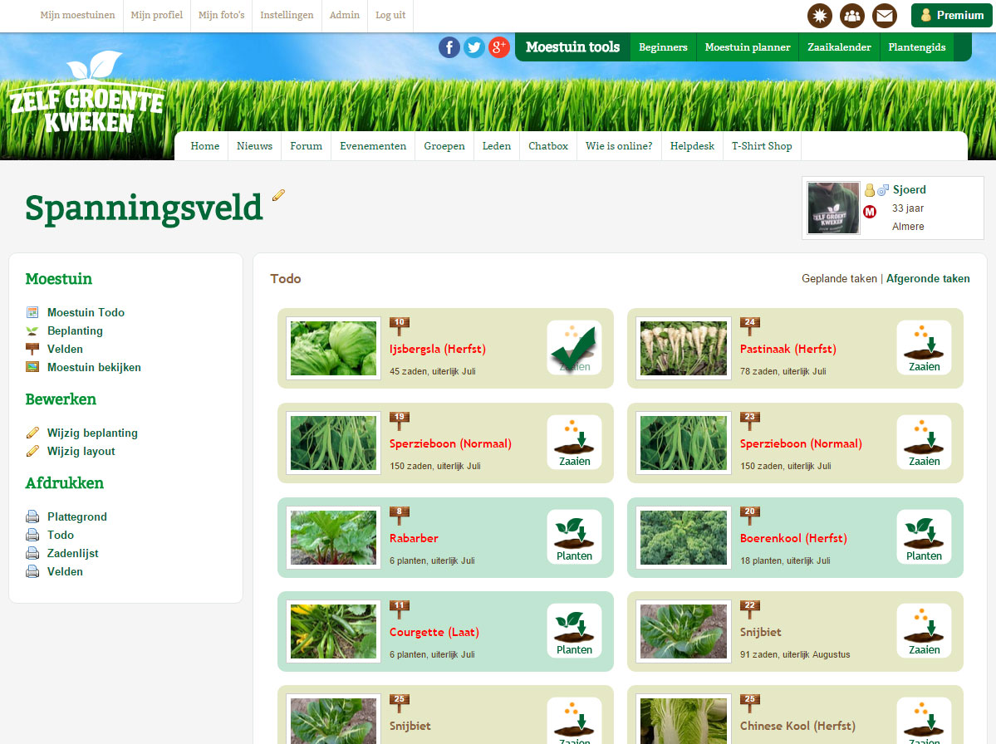The height and width of the screenshot is (744, 996).
Task: Open messages via the envelope icon
Action: (884, 15)
